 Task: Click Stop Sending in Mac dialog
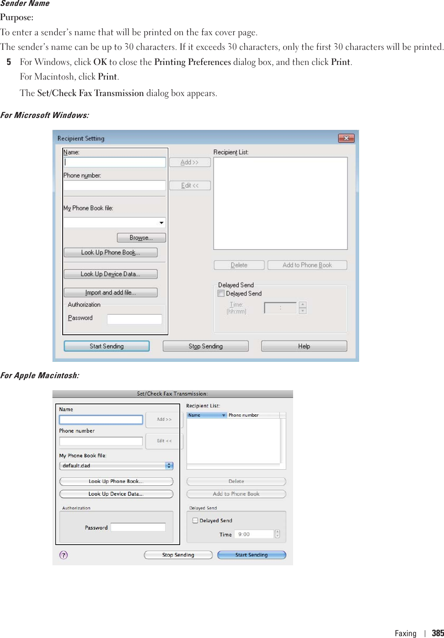click(x=178, y=555)
